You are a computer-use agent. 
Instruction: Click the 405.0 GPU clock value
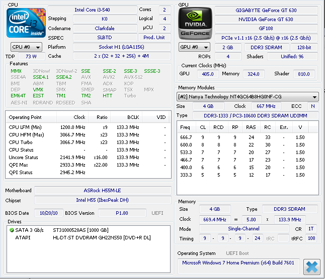tap(208, 74)
